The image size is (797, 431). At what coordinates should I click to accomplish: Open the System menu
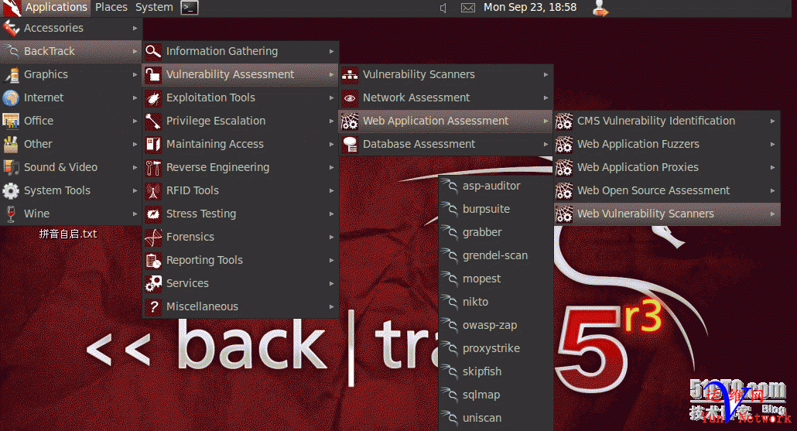[x=154, y=8]
